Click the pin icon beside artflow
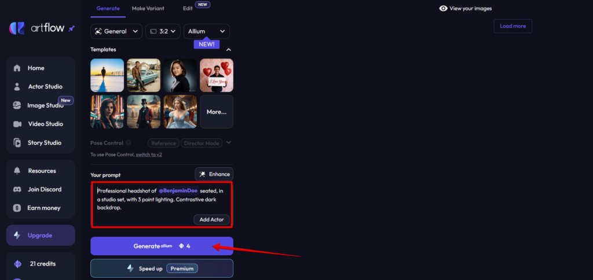 coord(71,29)
